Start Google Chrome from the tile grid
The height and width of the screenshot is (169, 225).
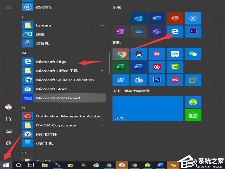(121, 54)
